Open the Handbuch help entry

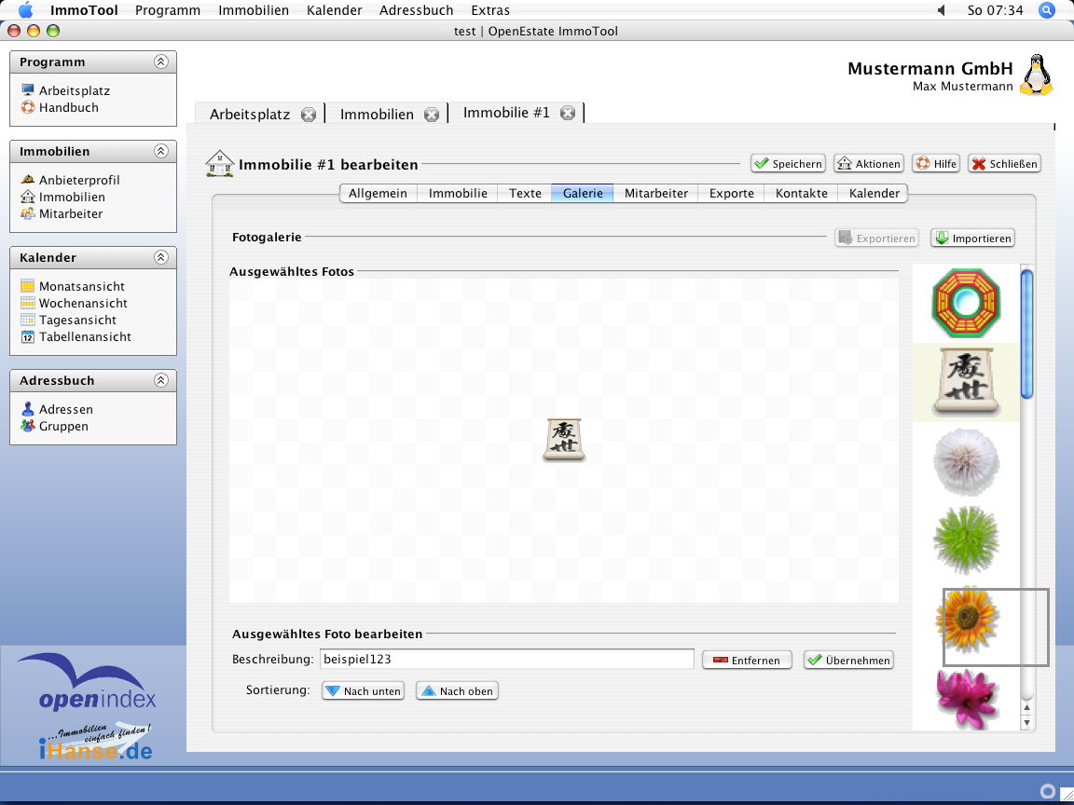68,108
